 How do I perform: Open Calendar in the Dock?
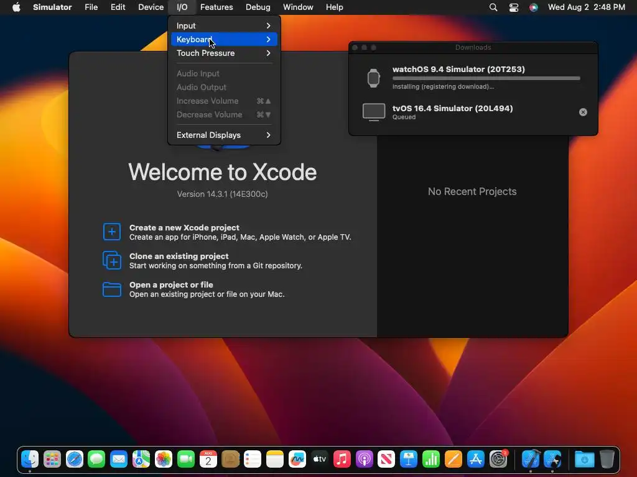(x=208, y=459)
